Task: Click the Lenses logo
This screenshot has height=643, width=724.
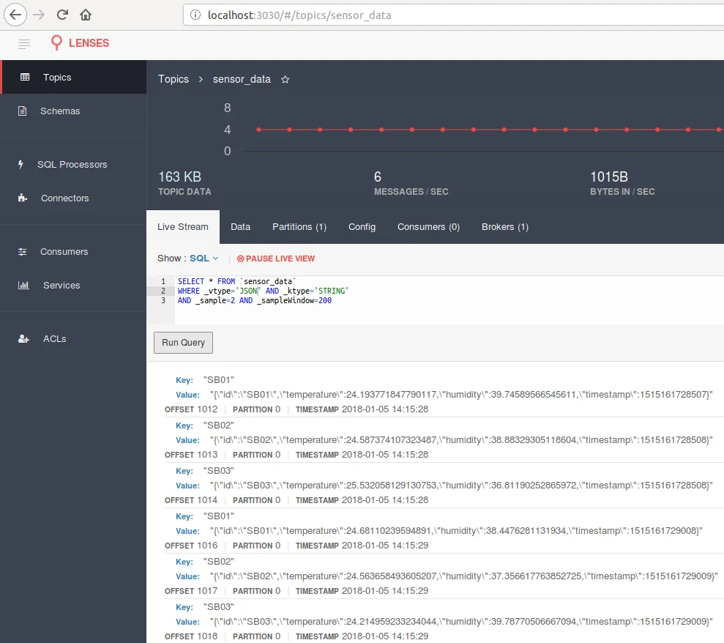Action: pos(80,43)
